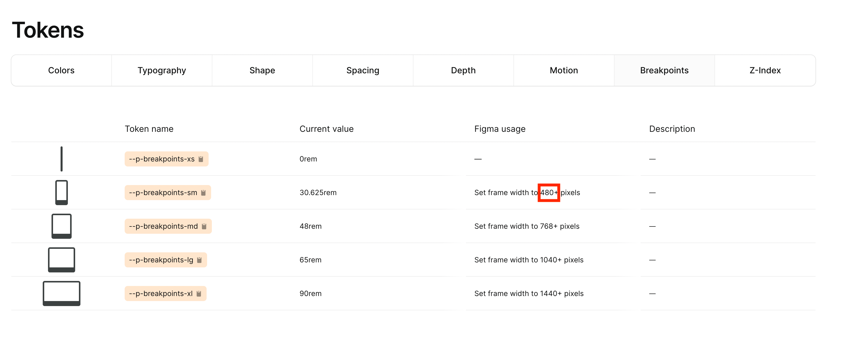Click the --p-breakpoints-sm token badge
Screen dimensions: 854x350
[x=162, y=192]
